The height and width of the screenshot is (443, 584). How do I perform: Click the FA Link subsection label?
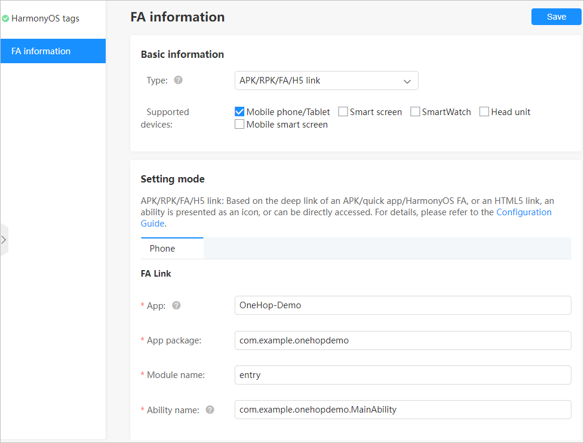click(x=156, y=274)
